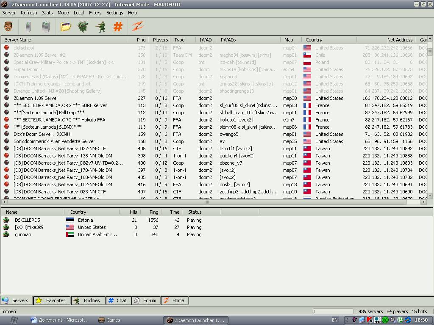Screen dimensions: 434x325
Task: Click the player icon next to DSKILLERDS
Action: pos(6,220)
